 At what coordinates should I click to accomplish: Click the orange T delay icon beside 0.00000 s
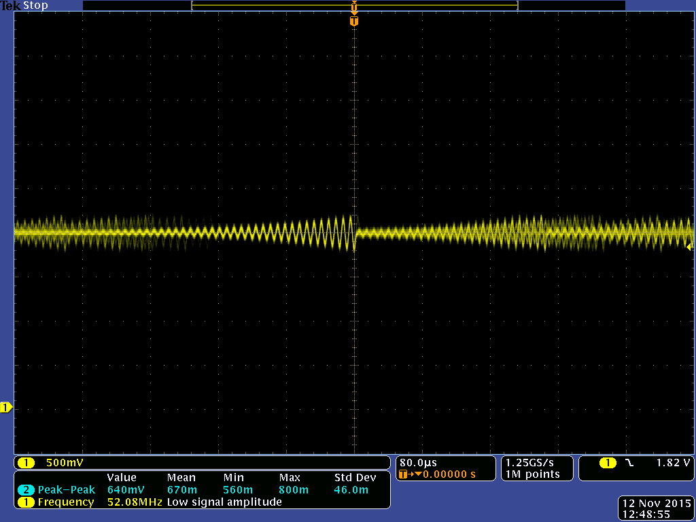(x=403, y=474)
